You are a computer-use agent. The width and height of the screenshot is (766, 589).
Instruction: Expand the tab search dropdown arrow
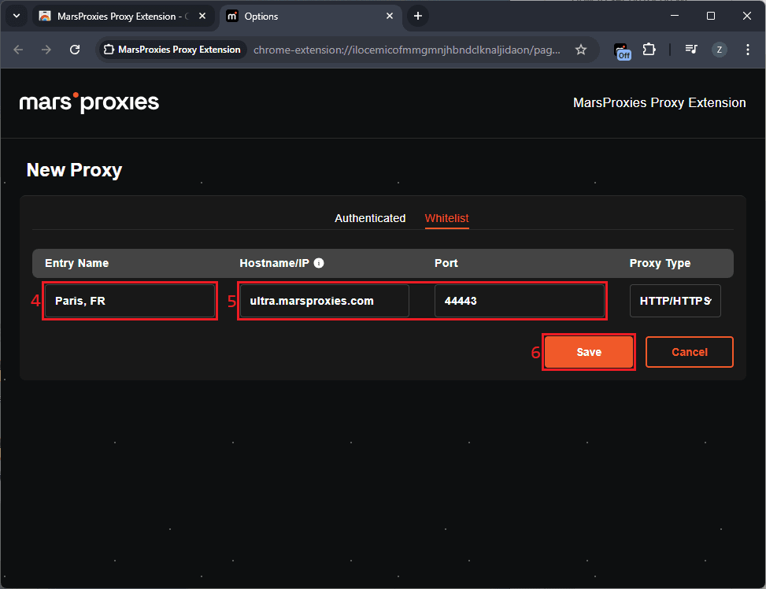click(x=17, y=16)
